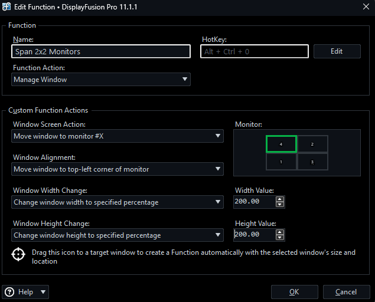Click Edit button next to HotKey

(337, 51)
